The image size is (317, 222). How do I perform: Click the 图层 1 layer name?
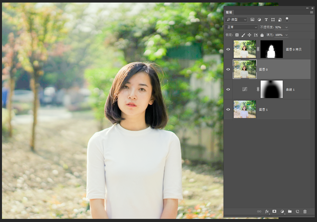click(x=263, y=110)
